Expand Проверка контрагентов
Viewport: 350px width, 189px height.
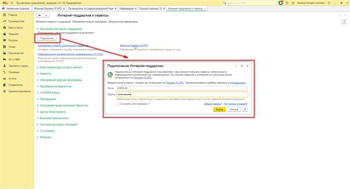pos(37,87)
